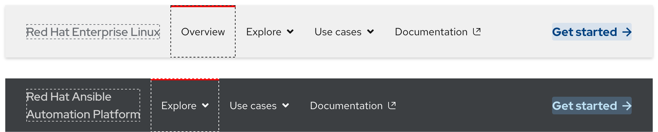This screenshot has width=658, height=132.
Task: Select Explore in the dark navigation bar
Action: click(x=179, y=106)
